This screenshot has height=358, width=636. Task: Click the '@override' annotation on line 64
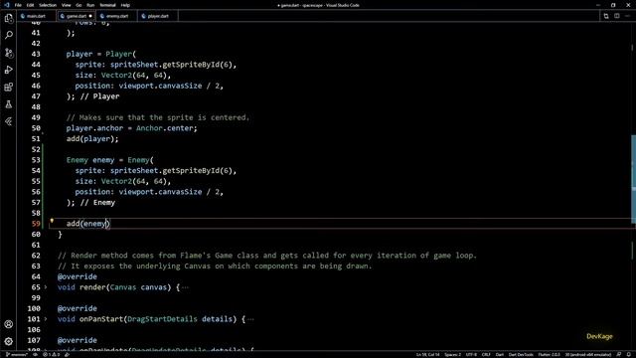[x=78, y=276]
